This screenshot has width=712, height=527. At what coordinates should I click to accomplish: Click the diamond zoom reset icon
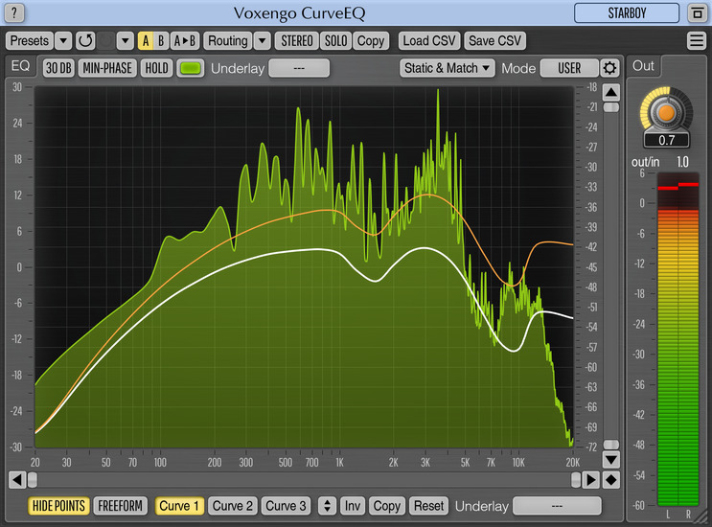pos(610,479)
